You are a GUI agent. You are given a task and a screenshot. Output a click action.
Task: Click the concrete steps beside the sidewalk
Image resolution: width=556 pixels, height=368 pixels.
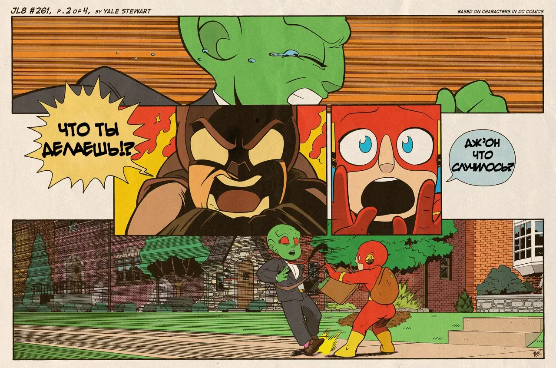(x=495, y=332)
